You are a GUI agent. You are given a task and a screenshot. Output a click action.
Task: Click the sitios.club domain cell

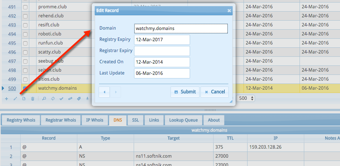tap(64, 79)
